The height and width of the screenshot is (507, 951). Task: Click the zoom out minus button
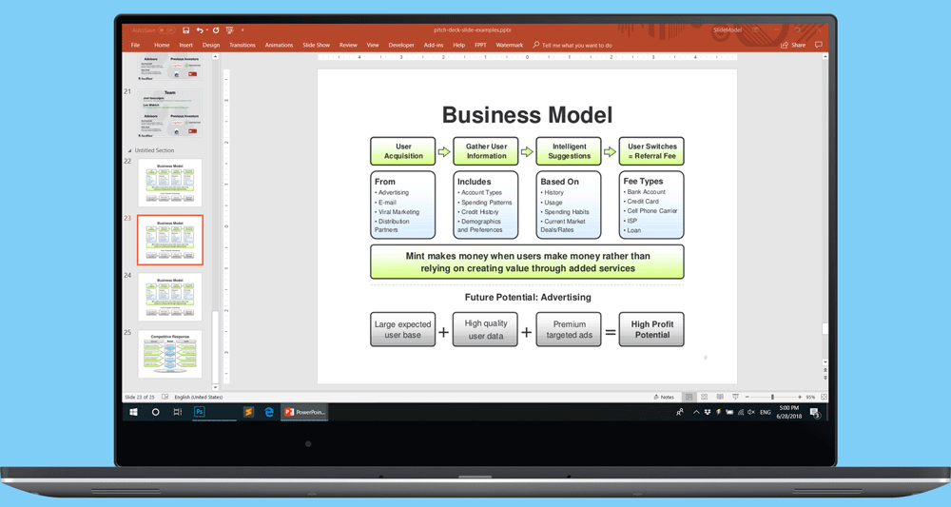click(747, 398)
